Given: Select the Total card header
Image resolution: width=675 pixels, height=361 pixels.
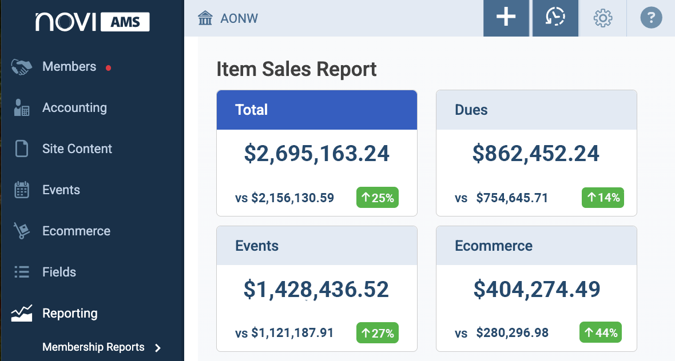Looking at the screenshot, I should pyautogui.click(x=317, y=110).
